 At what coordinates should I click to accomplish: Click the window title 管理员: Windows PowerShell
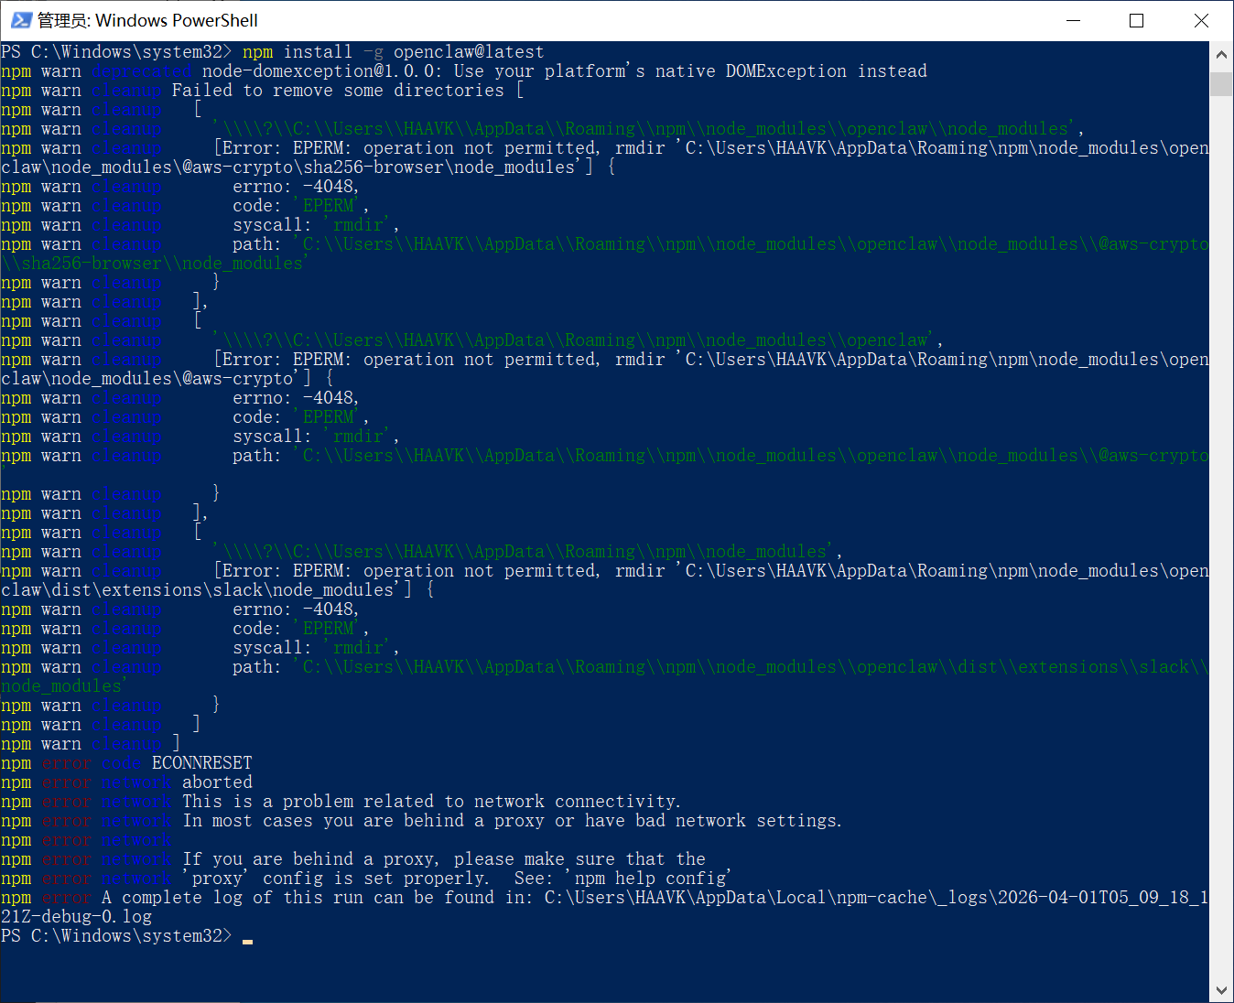[147, 20]
